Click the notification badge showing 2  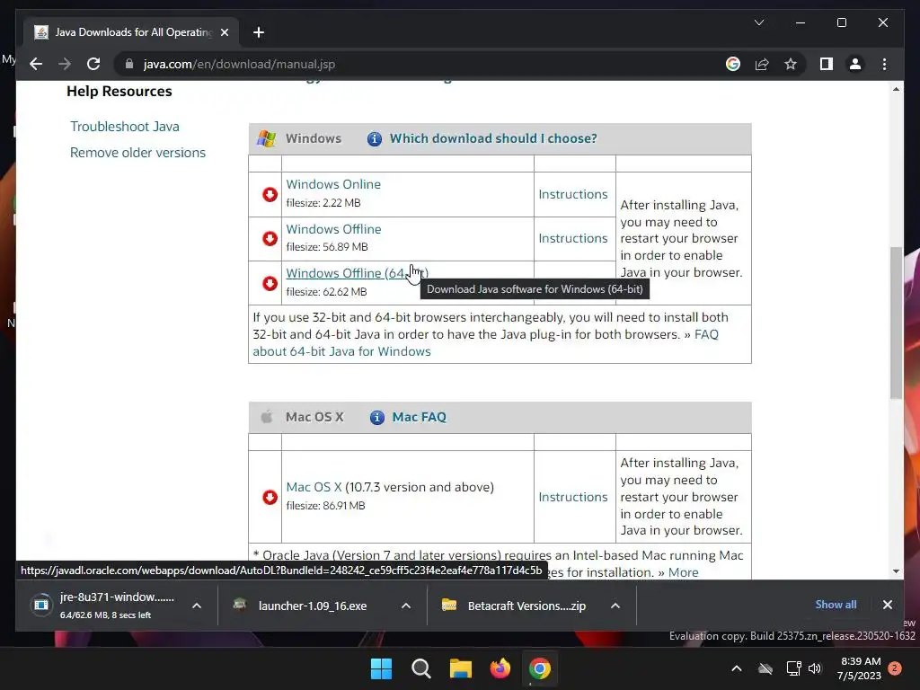(895, 668)
